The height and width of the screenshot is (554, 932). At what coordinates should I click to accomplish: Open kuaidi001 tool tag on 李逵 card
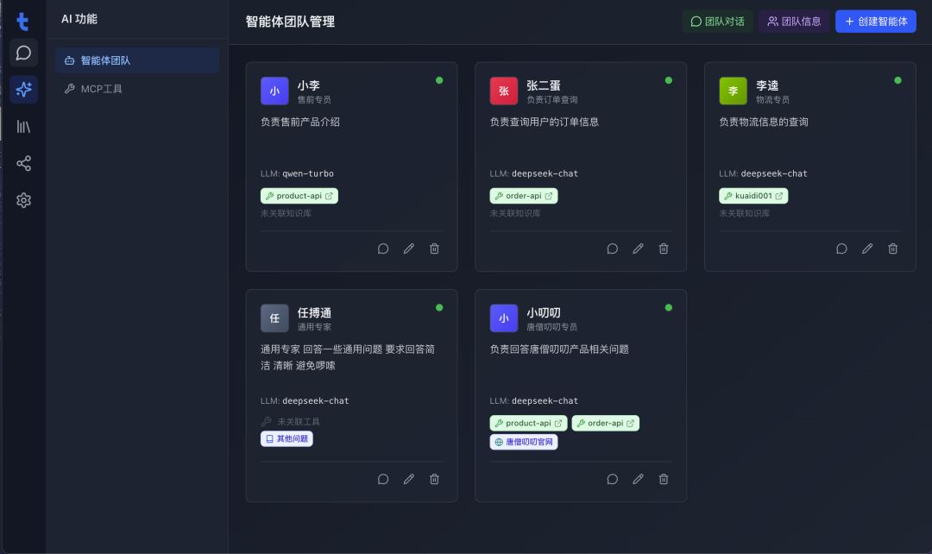click(x=753, y=196)
